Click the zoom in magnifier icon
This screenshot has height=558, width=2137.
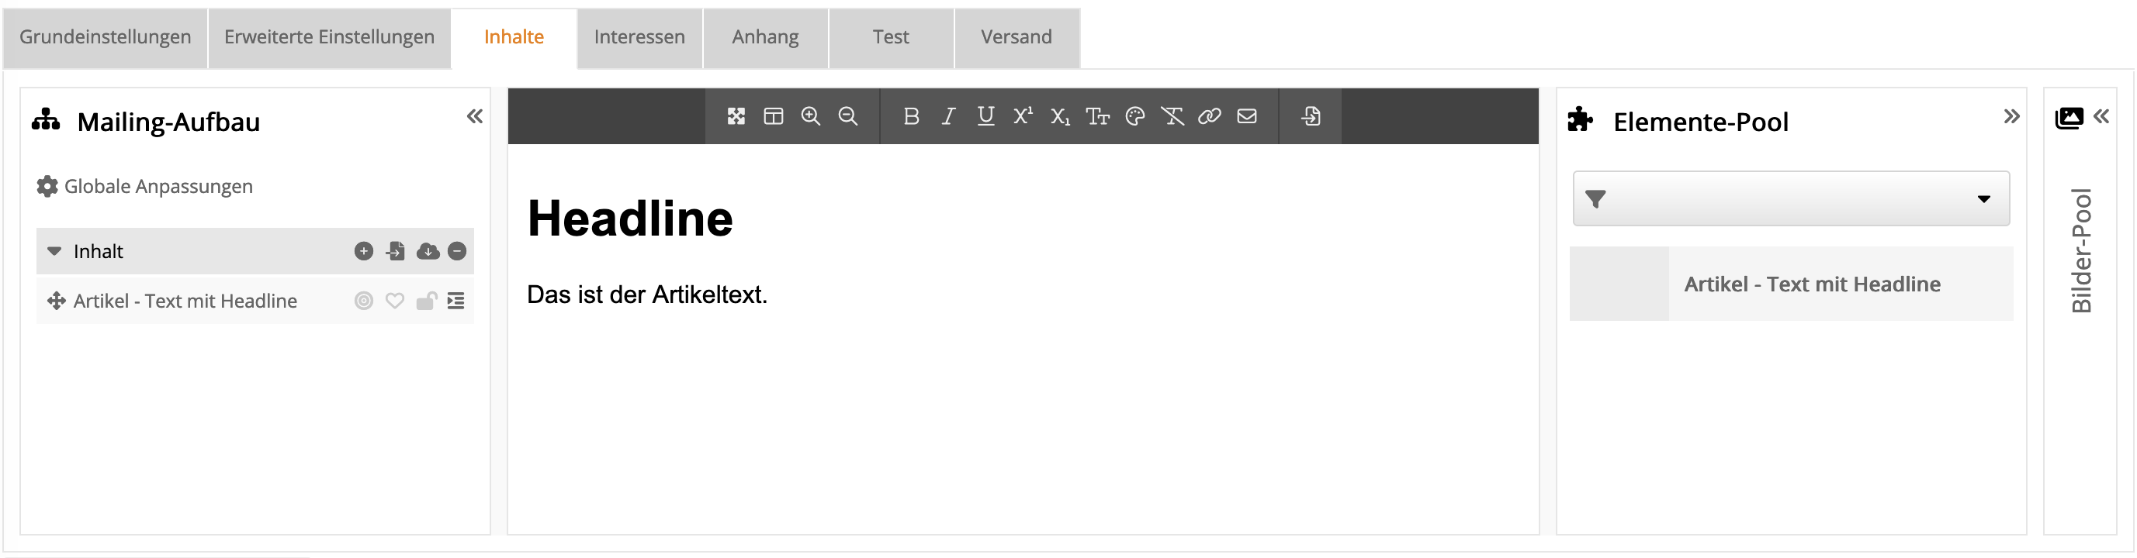(x=809, y=116)
